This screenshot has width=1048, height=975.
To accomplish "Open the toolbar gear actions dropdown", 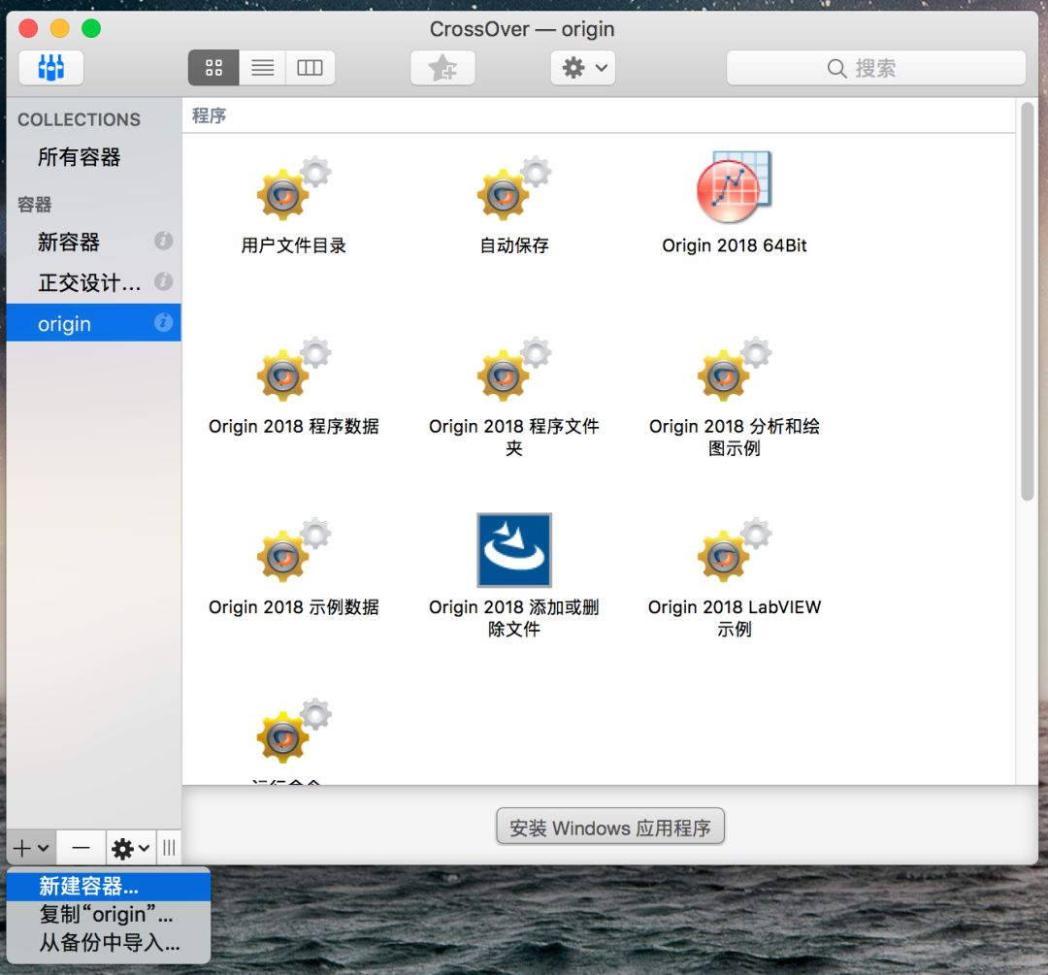I will pyautogui.click(x=583, y=68).
